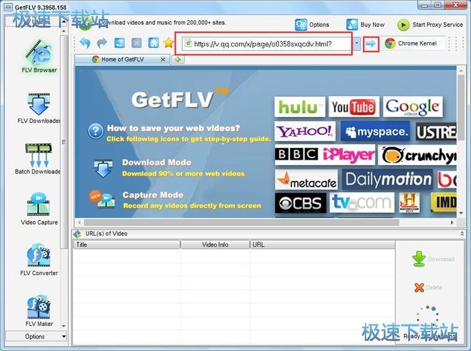Screen dimensions: 471x351
Task: Click the How to save web videos help icon
Action: (x=95, y=131)
